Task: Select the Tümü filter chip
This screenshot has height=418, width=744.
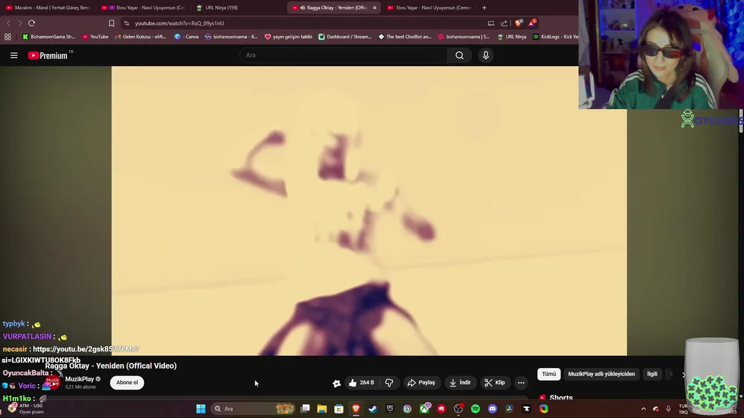Action: pos(549,374)
